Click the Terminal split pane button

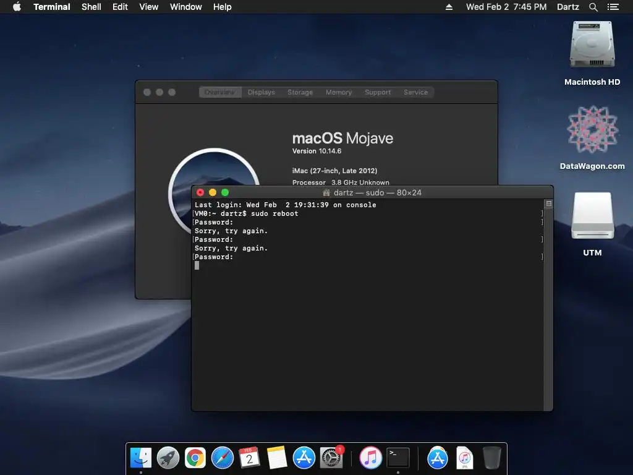(x=549, y=203)
